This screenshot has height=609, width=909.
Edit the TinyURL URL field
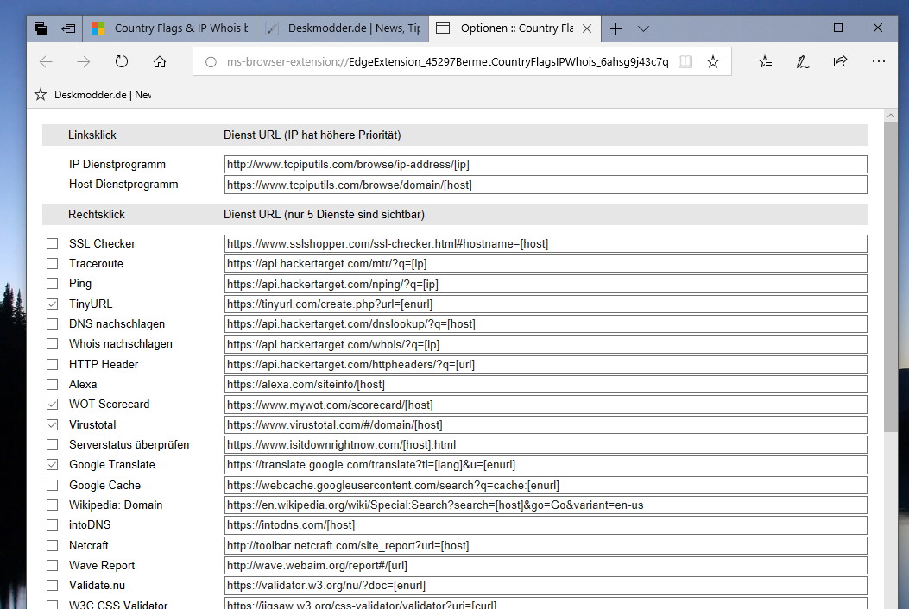pos(546,304)
